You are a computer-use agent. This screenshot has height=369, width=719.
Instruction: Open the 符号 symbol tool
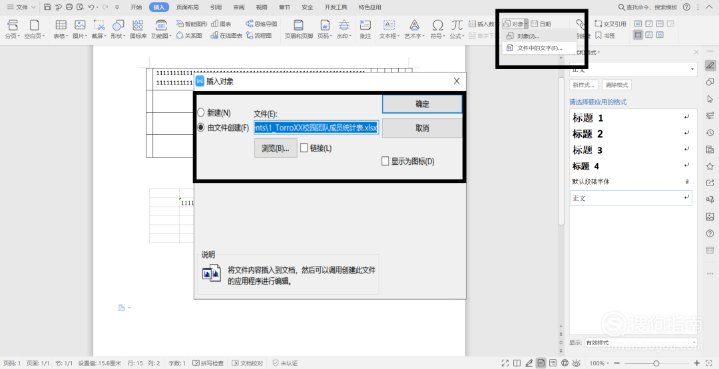[438, 29]
